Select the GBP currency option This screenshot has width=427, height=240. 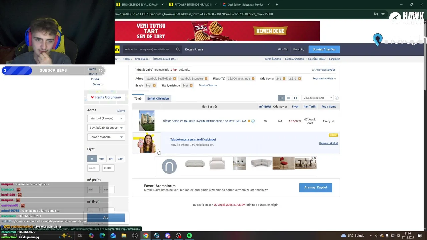pyautogui.click(x=120, y=159)
